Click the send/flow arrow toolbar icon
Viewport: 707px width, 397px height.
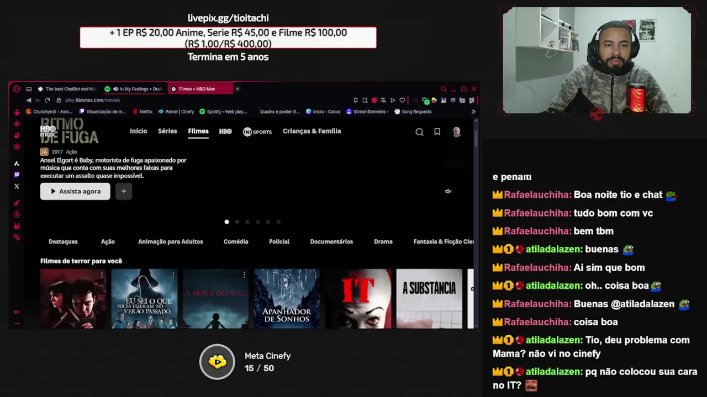point(393,100)
